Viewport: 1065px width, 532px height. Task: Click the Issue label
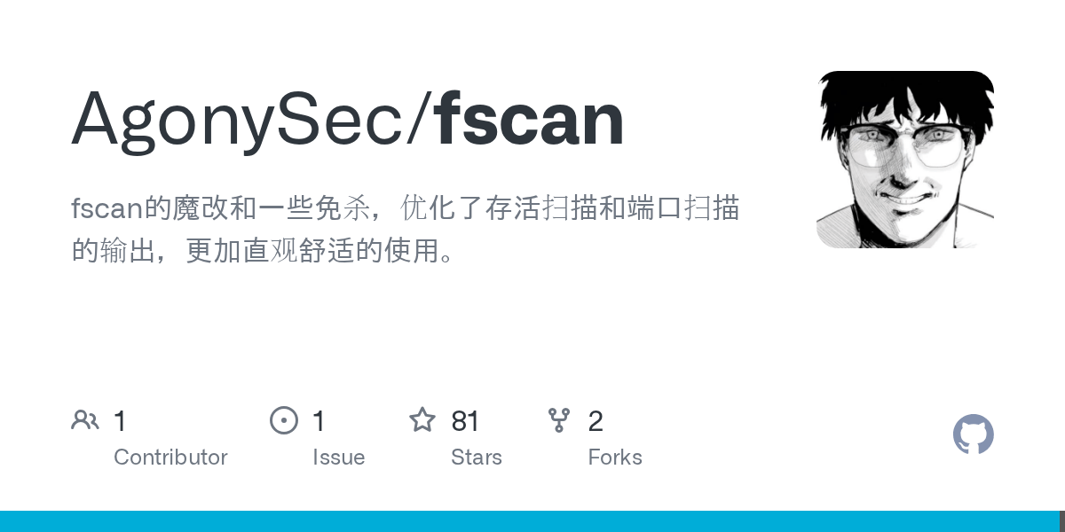(x=338, y=458)
